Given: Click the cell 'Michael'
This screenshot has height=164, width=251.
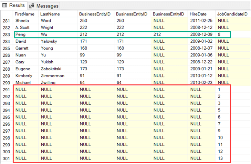Looking at the screenshot, I should (x=25, y=83).
